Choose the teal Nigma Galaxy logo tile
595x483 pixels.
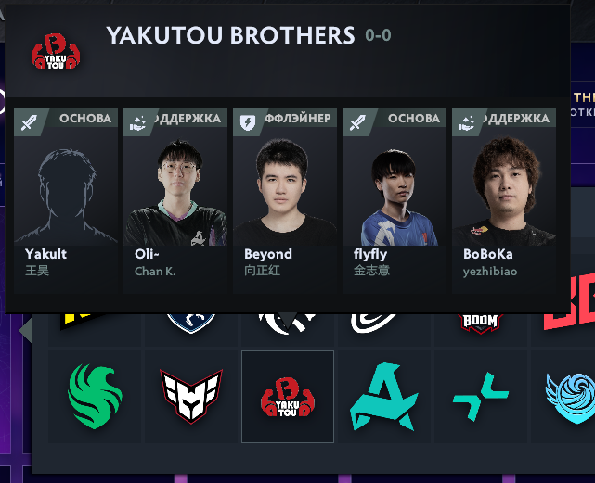point(481,397)
